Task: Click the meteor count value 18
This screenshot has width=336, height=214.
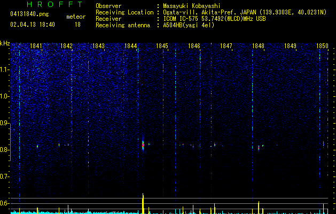Action: point(77,25)
